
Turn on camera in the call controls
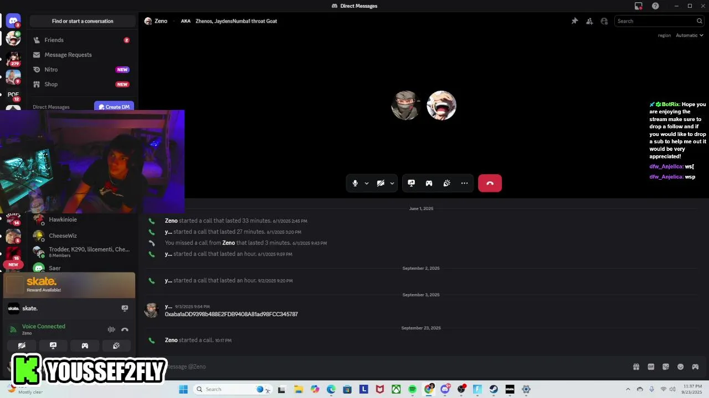pos(381,184)
